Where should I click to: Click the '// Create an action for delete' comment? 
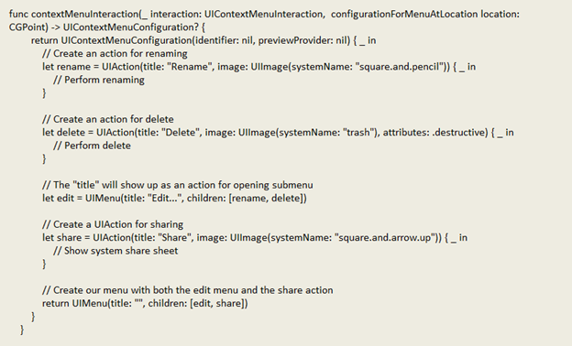pos(107,119)
